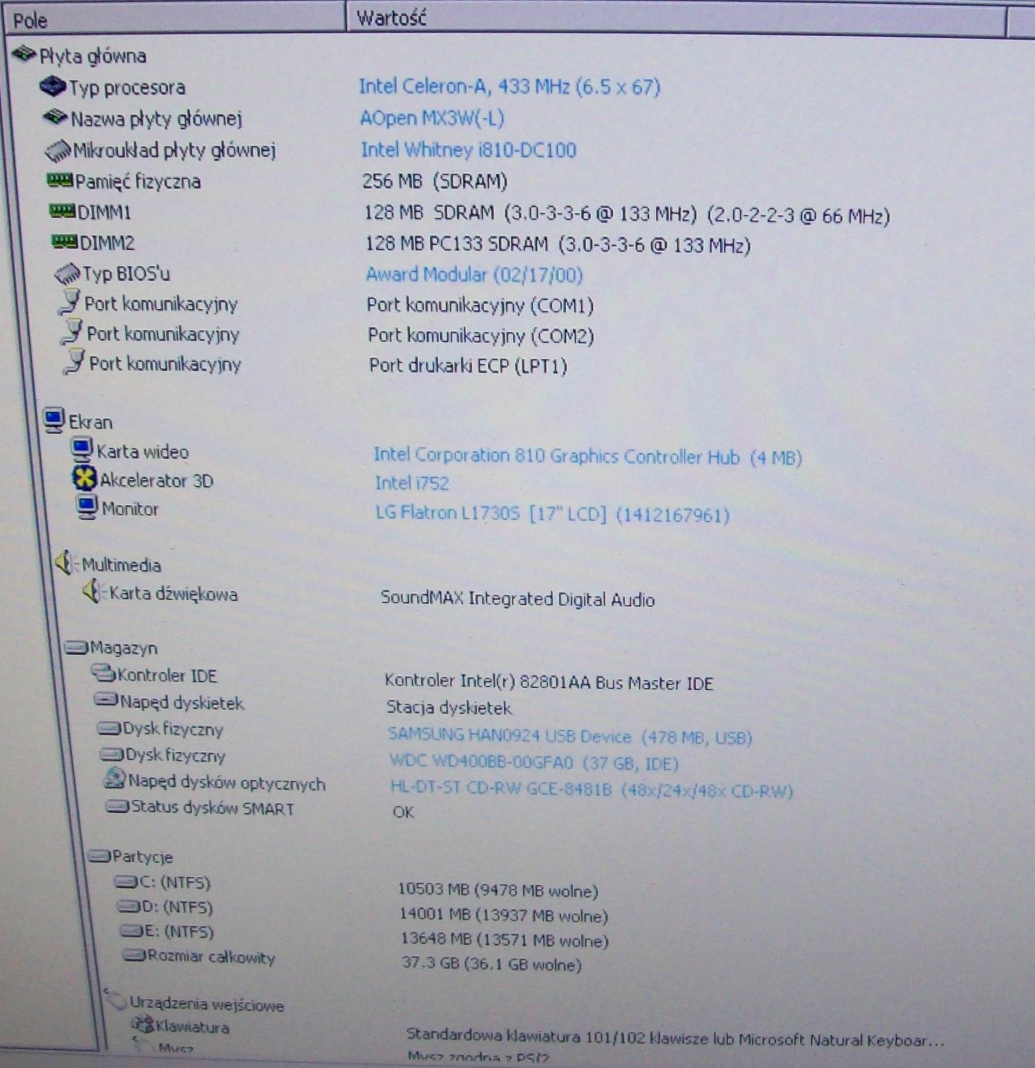Click the WDC WD400BB-00GFA0 disk link
Viewport: 1035px width, 1068px height.
534,763
